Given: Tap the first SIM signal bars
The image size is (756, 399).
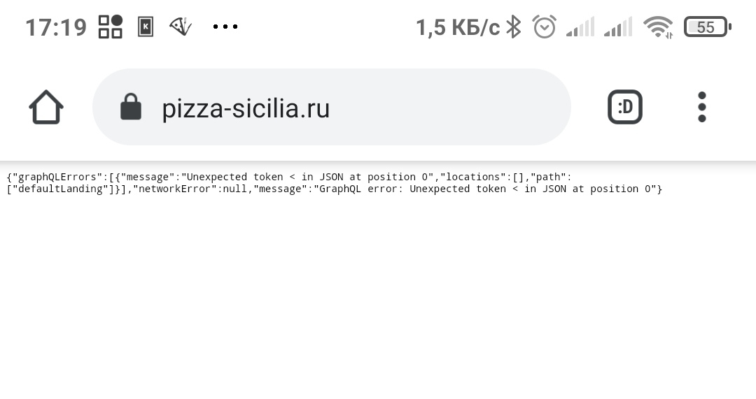Looking at the screenshot, I should click(x=580, y=27).
